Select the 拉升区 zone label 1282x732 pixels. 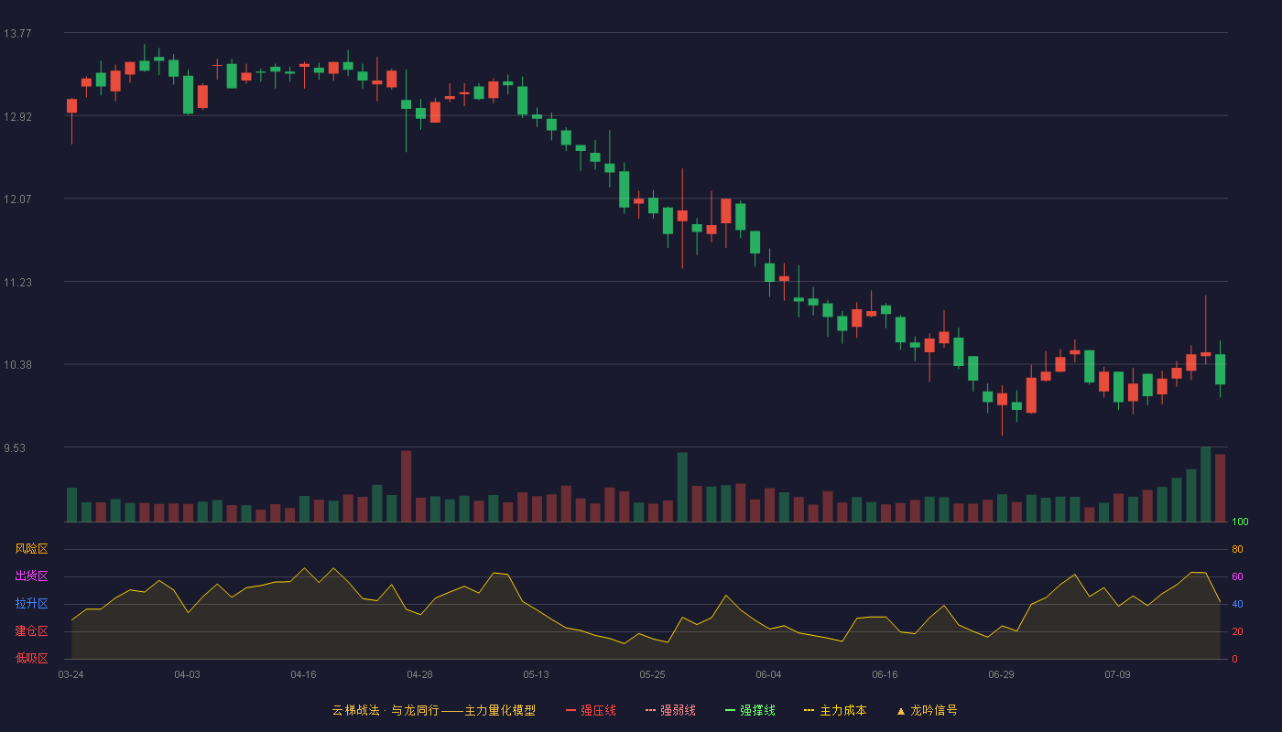click(x=31, y=604)
